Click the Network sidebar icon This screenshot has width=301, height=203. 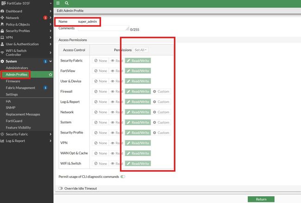click(x=2, y=18)
